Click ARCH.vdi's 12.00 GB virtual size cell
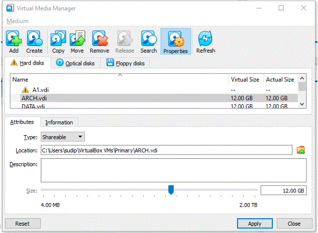Viewport: 318px width, 233px height. tap(242, 98)
